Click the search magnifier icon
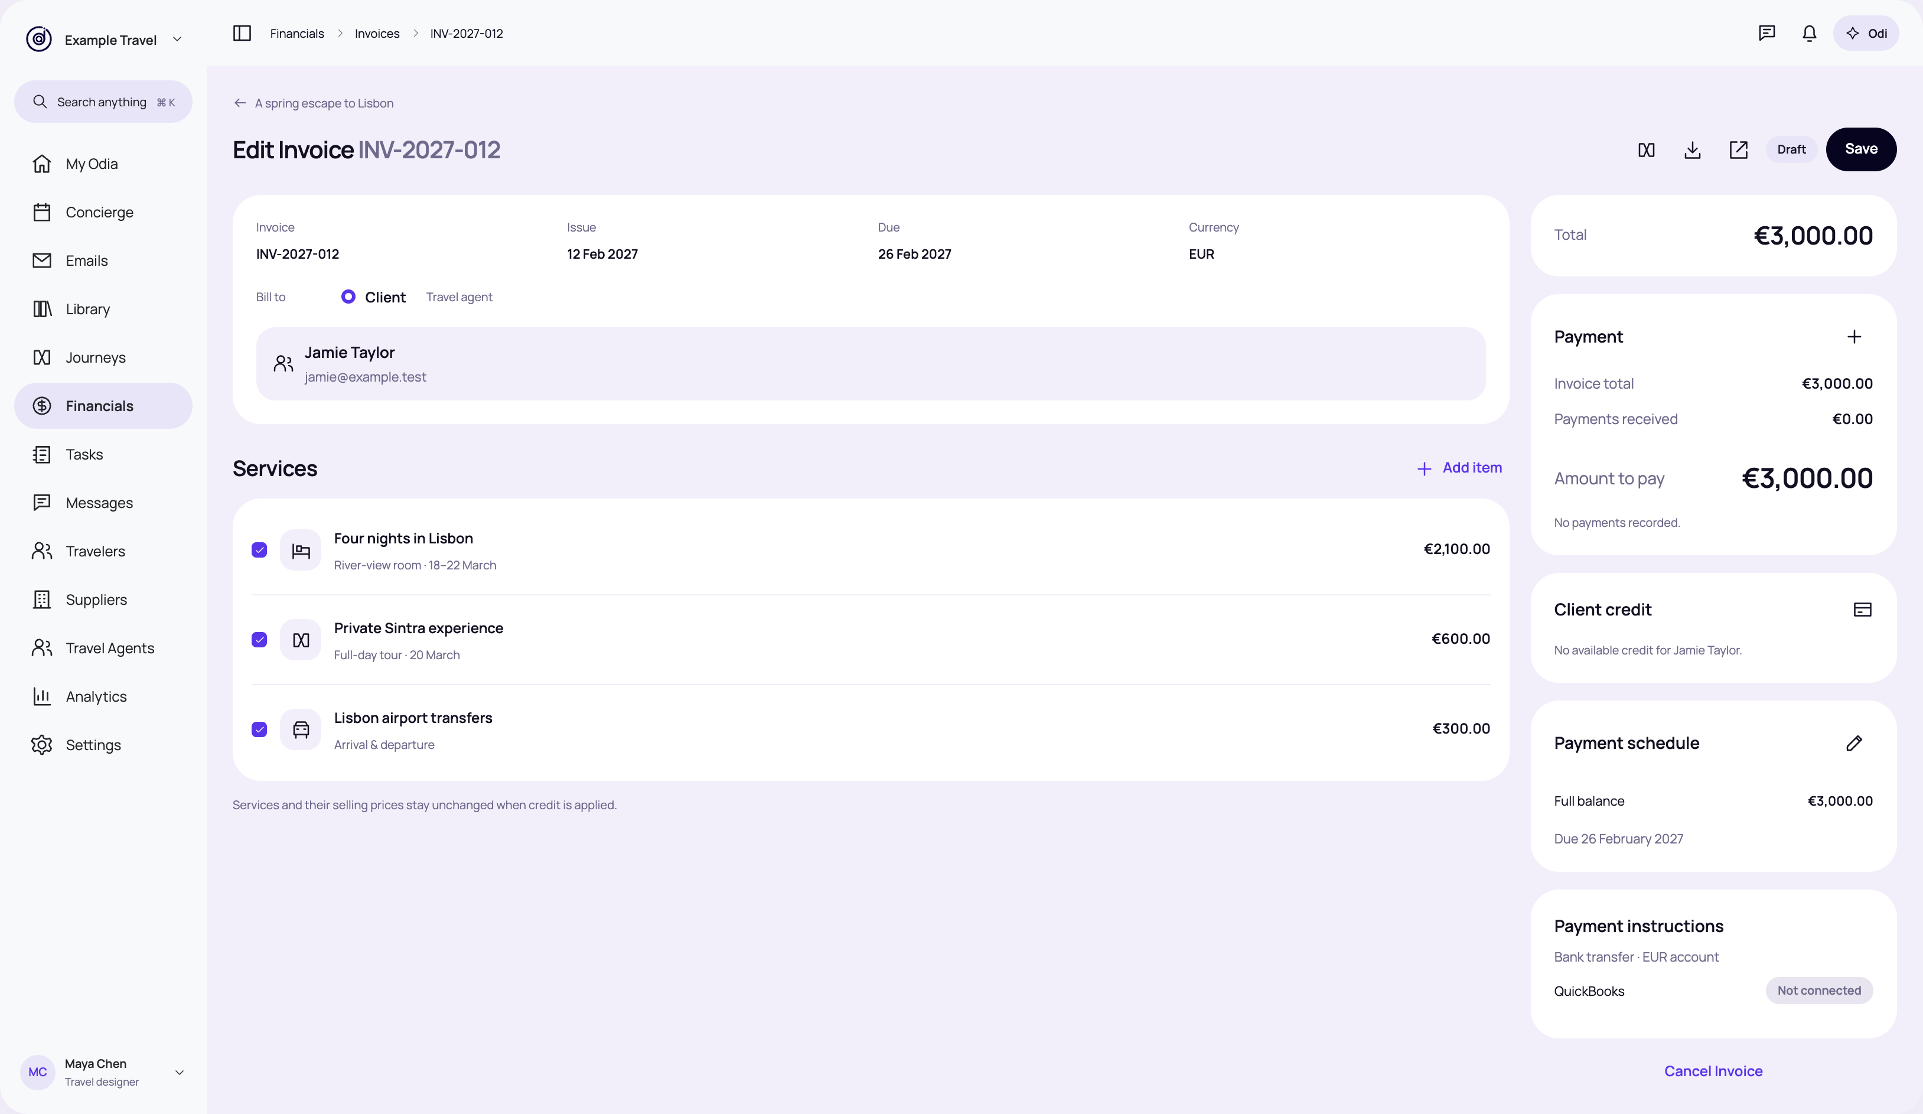The image size is (1923, 1114). pyautogui.click(x=40, y=102)
